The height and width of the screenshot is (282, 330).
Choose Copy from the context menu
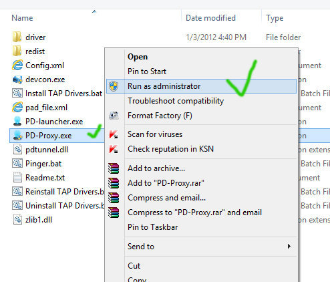[137, 279]
